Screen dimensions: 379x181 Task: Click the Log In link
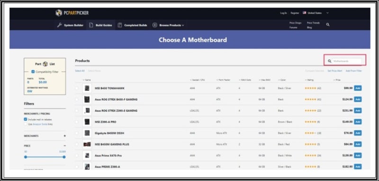(x=283, y=13)
